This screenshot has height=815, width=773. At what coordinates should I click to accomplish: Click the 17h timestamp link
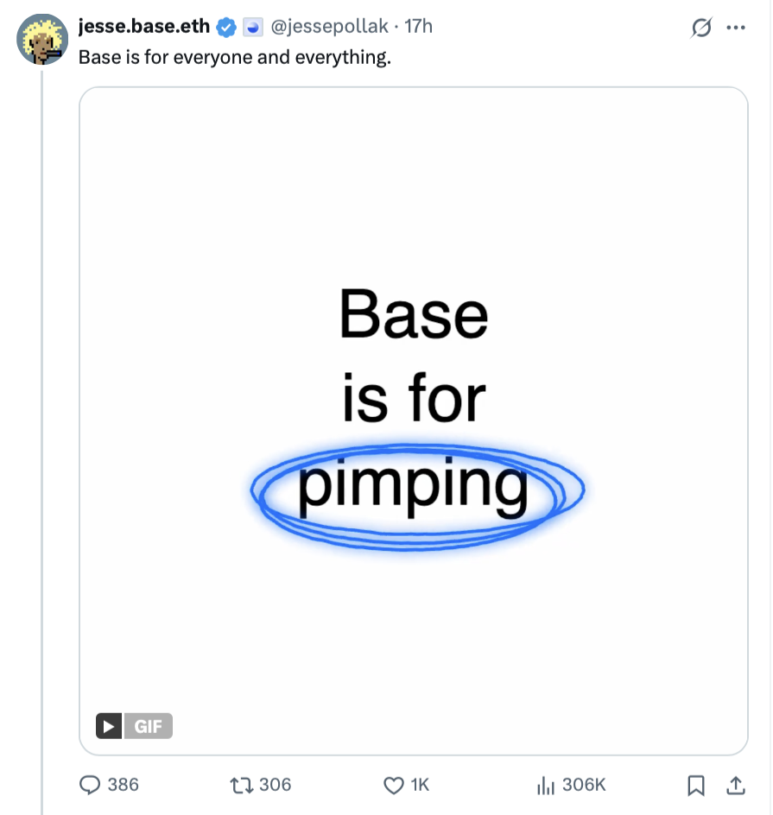[x=418, y=27]
